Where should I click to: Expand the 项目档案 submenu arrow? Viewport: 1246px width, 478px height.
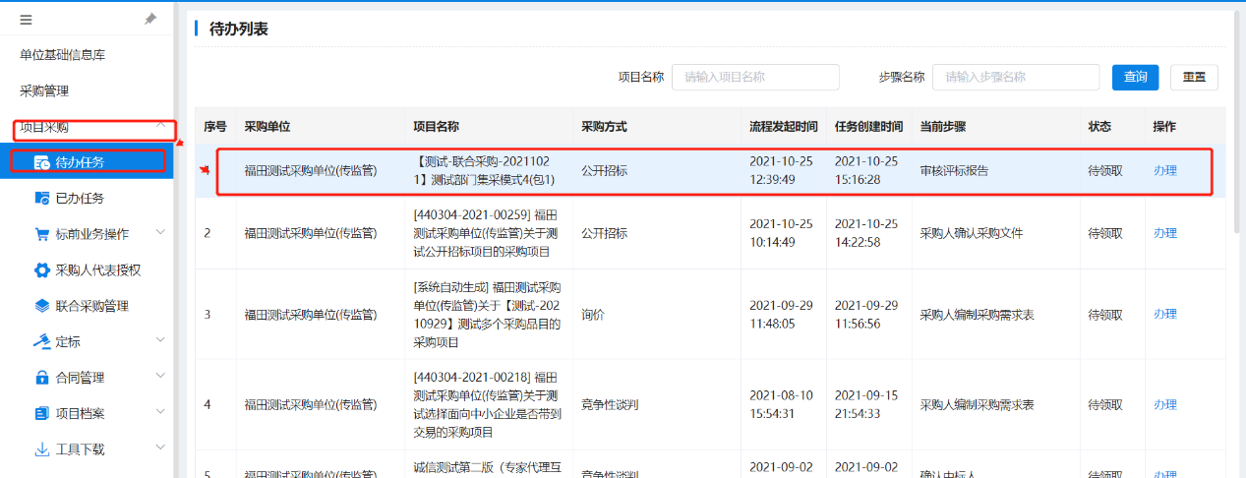(x=160, y=412)
